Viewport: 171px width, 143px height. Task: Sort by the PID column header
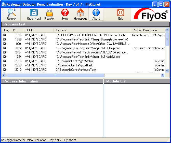tap(17, 30)
